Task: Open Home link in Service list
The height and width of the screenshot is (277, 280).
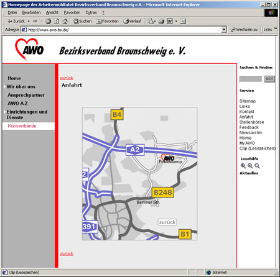Action: [x=245, y=138]
